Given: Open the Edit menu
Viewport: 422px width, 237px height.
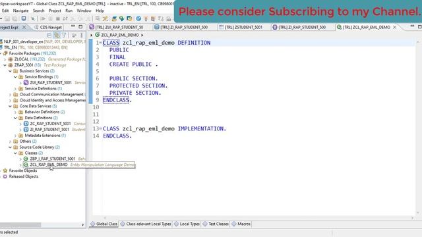Looking at the screenshot, I should pos(5,11).
